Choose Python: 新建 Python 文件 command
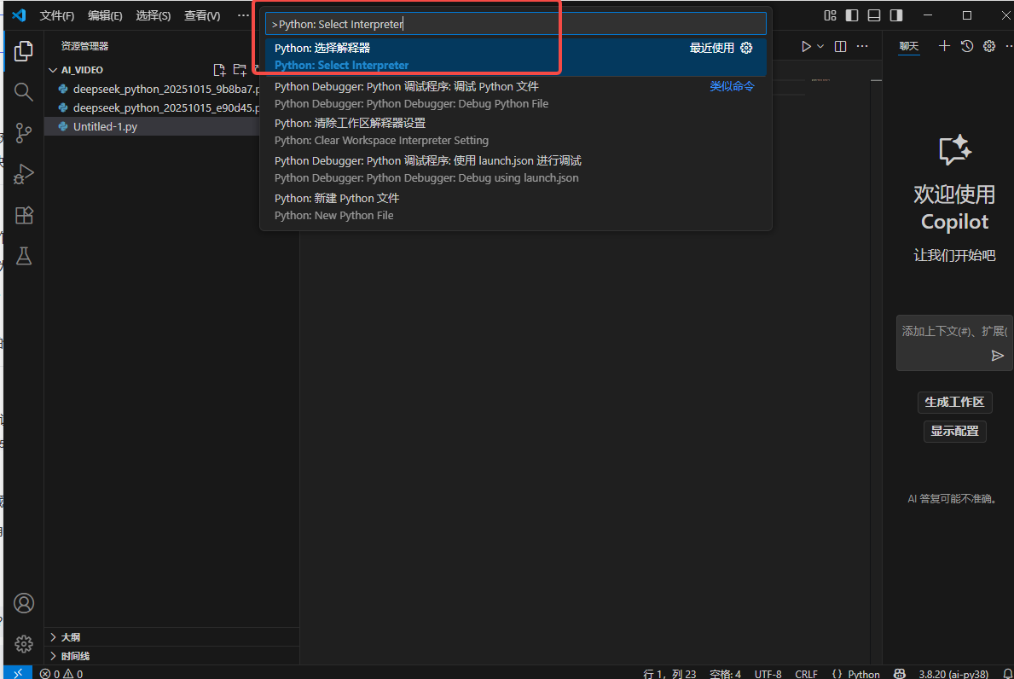This screenshot has height=679, width=1014. tap(515, 206)
